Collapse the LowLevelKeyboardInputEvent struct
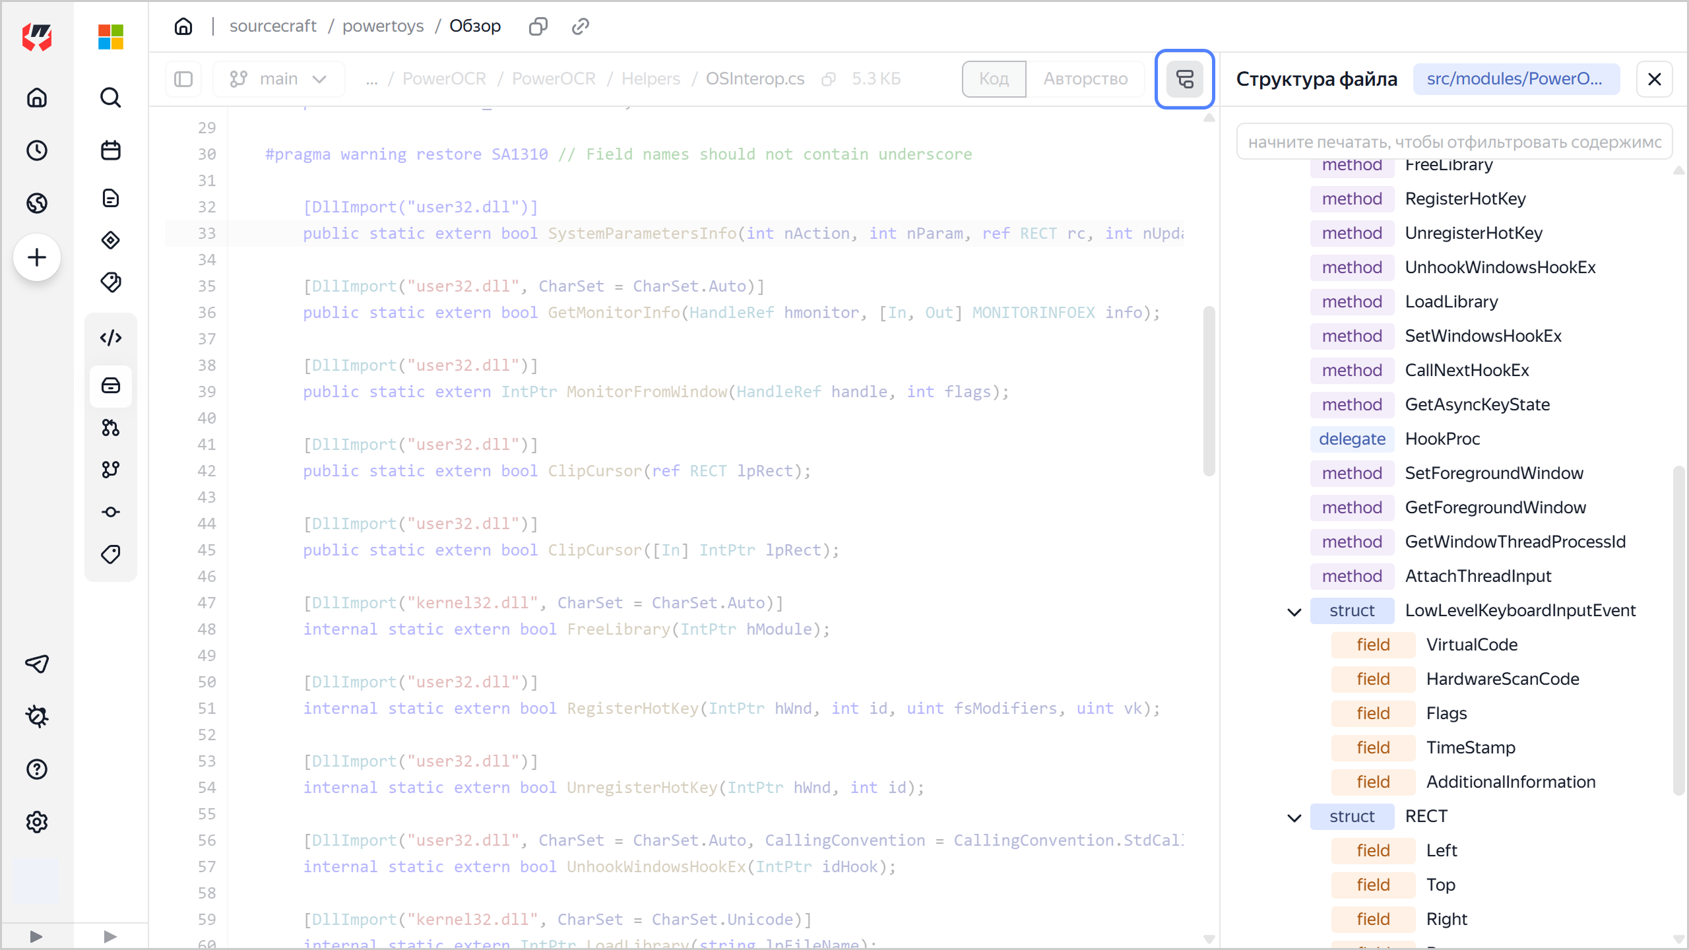Image resolution: width=1689 pixels, height=950 pixels. [1294, 612]
